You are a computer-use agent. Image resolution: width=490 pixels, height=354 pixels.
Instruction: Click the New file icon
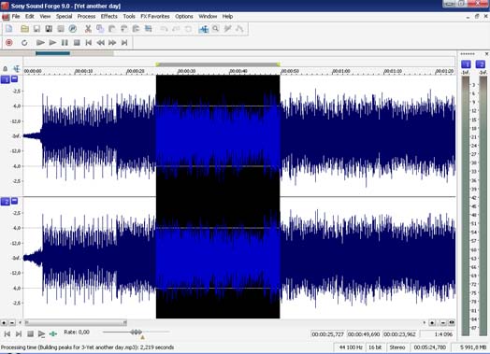8,29
